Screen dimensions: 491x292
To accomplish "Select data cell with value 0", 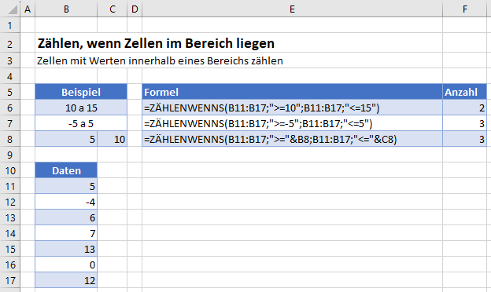I will tap(66, 265).
